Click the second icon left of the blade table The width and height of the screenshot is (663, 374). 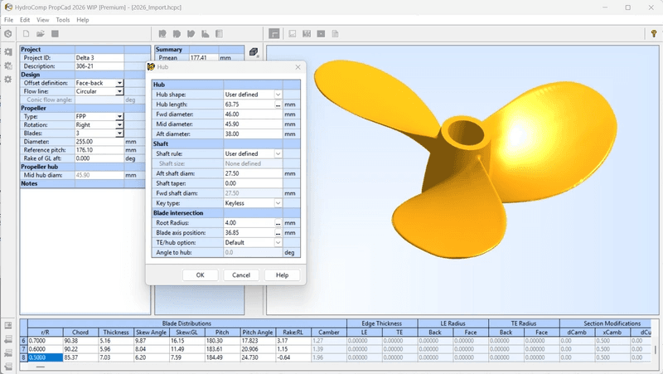click(x=8, y=339)
